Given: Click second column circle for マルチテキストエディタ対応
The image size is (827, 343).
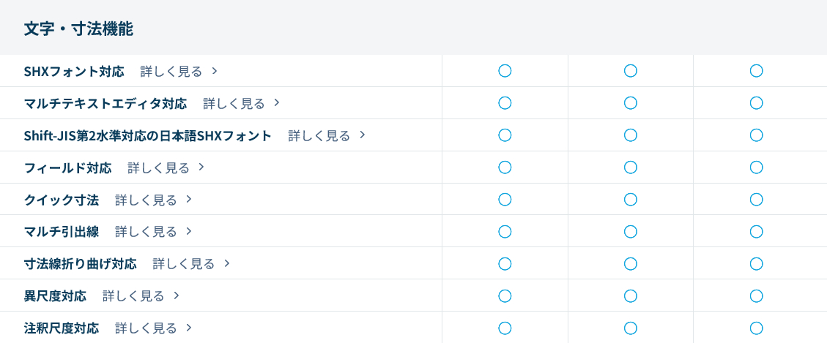Looking at the screenshot, I should (631, 103).
